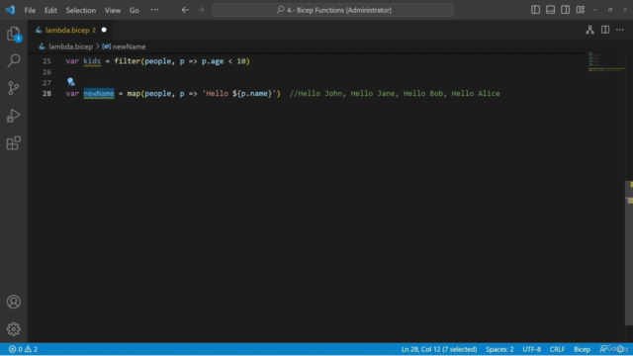Click p.age on line 25
Viewport: 633px width, 356px height.
[x=213, y=61]
